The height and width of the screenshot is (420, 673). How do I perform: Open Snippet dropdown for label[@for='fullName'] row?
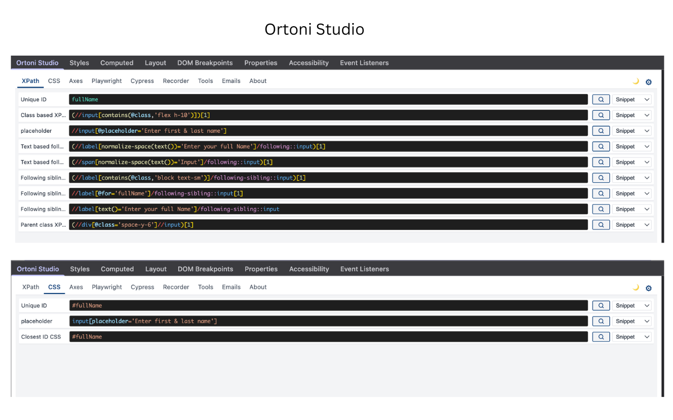pyautogui.click(x=632, y=194)
